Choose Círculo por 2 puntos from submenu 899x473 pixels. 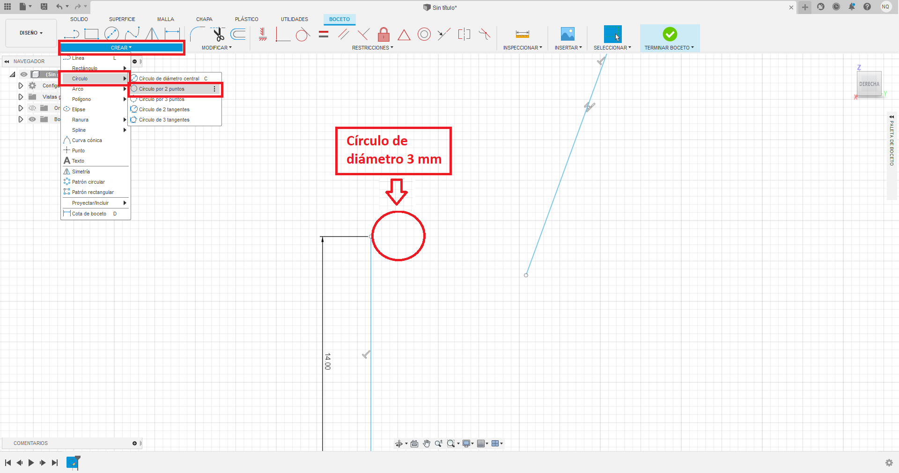pos(175,89)
